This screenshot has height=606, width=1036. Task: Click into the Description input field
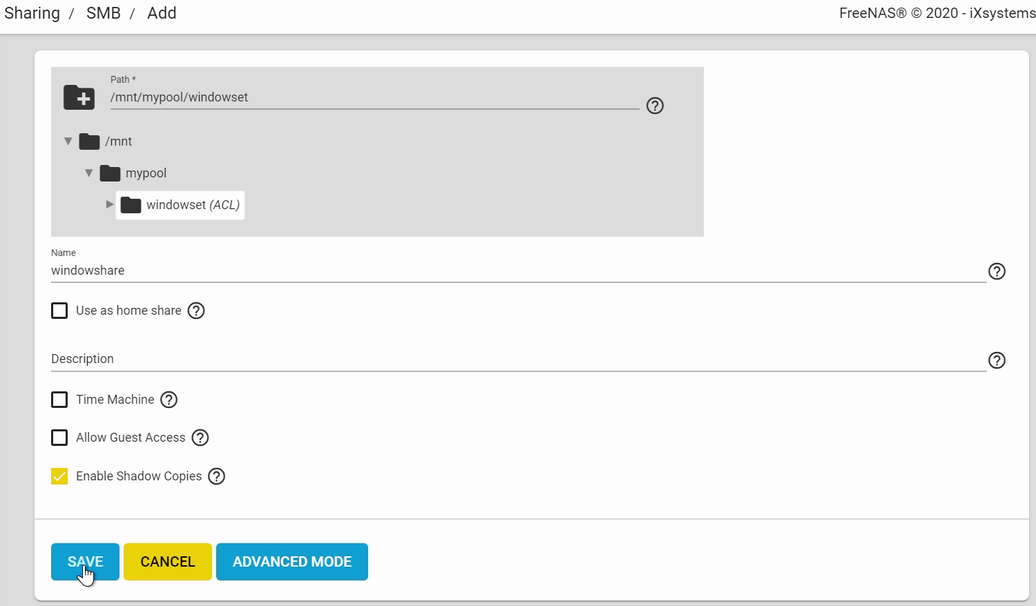pyautogui.click(x=519, y=359)
